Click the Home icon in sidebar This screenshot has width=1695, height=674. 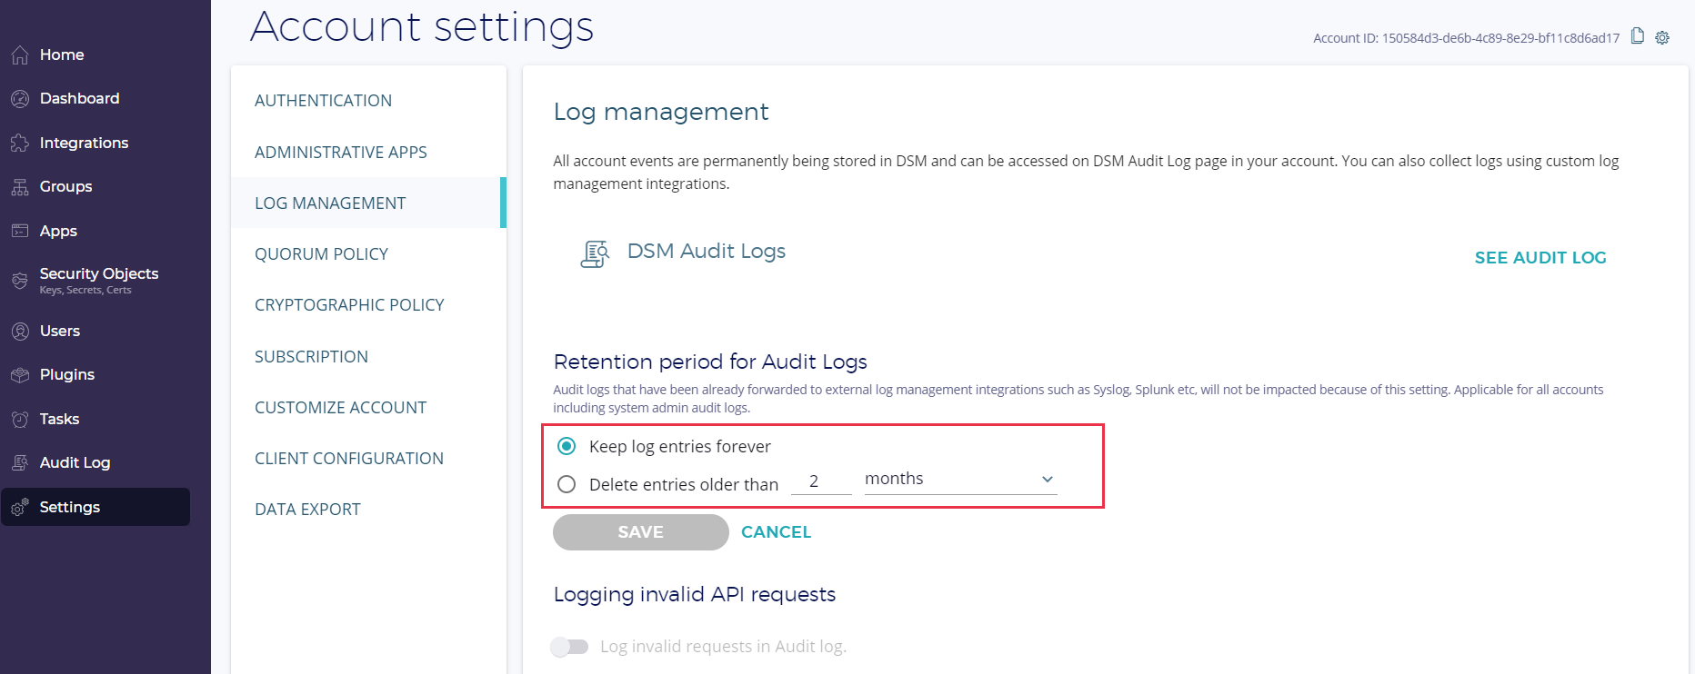coord(20,55)
